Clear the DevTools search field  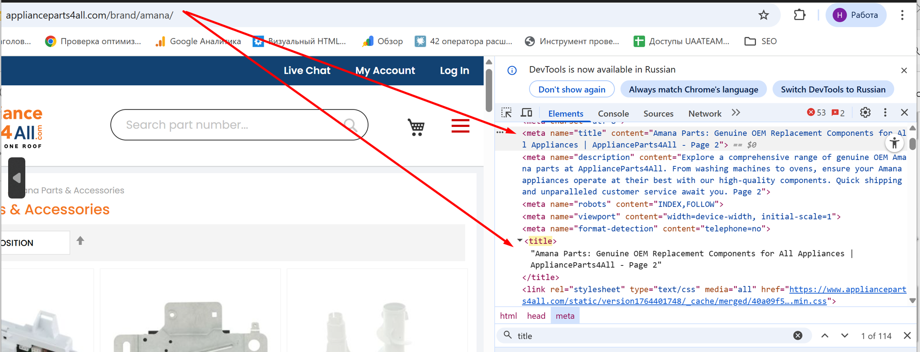[x=797, y=336]
